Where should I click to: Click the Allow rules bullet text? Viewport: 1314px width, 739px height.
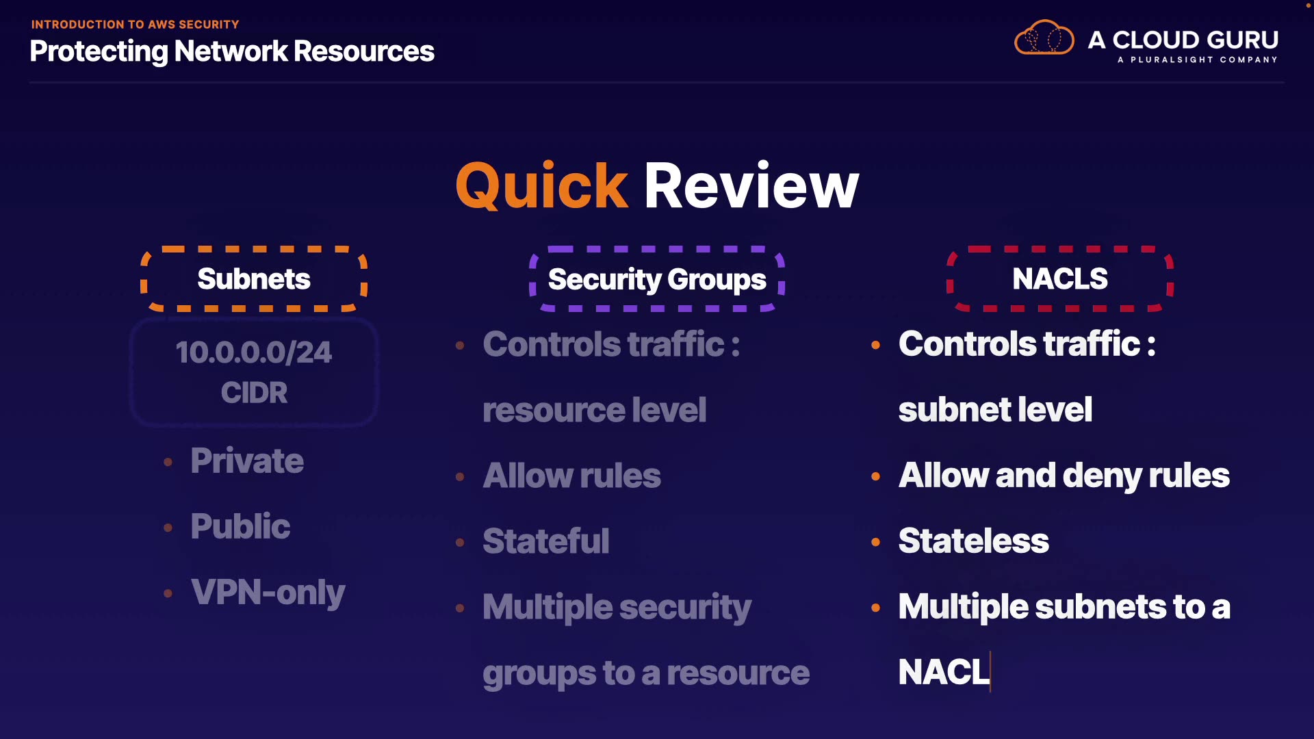pyautogui.click(x=572, y=476)
